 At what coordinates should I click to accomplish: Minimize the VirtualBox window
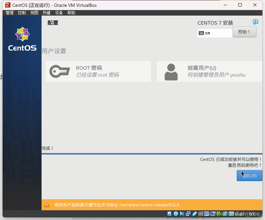225,5
